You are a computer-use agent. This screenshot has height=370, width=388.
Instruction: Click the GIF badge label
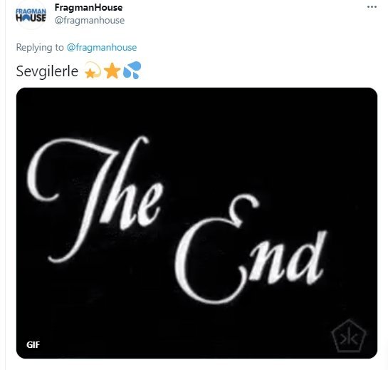coord(33,345)
